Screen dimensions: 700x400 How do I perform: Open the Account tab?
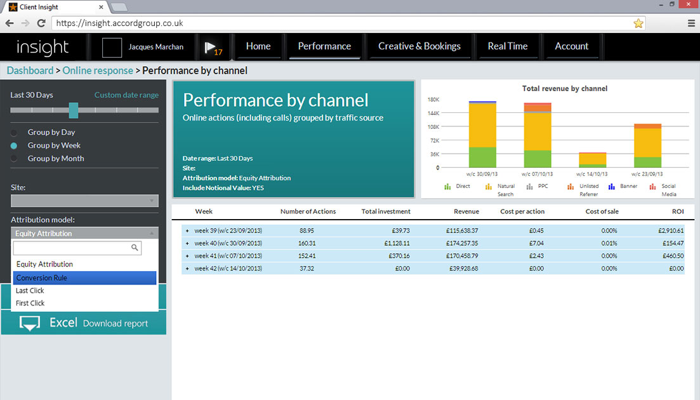click(571, 46)
